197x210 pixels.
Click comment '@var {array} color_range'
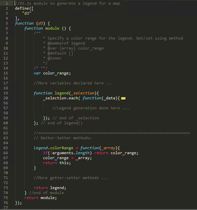[x=76, y=48]
